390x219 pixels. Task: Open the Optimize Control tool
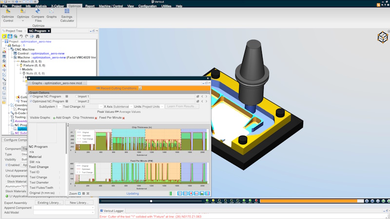click(x=8, y=16)
